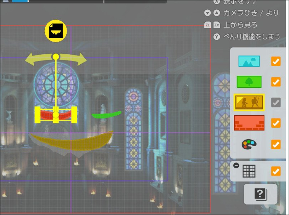Select the background layer icon

[x=249, y=61]
